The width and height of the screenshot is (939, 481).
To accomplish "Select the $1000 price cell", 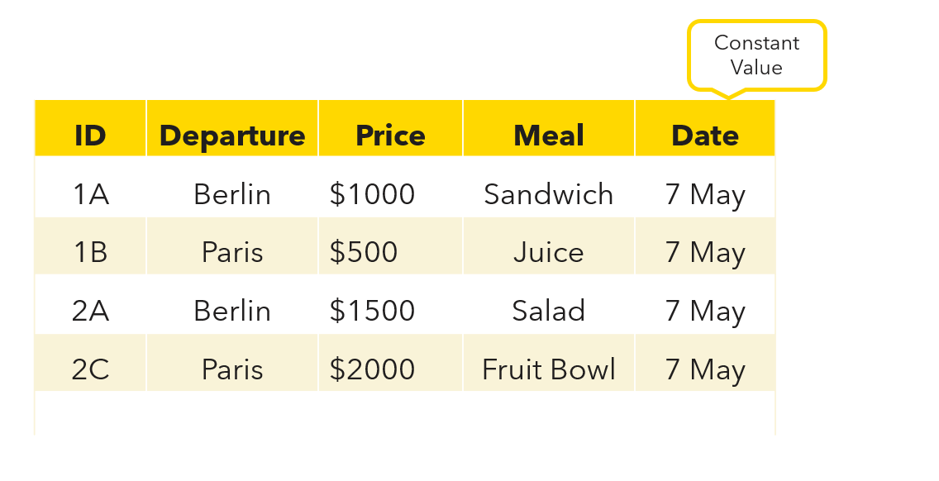I will (x=390, y=187).
